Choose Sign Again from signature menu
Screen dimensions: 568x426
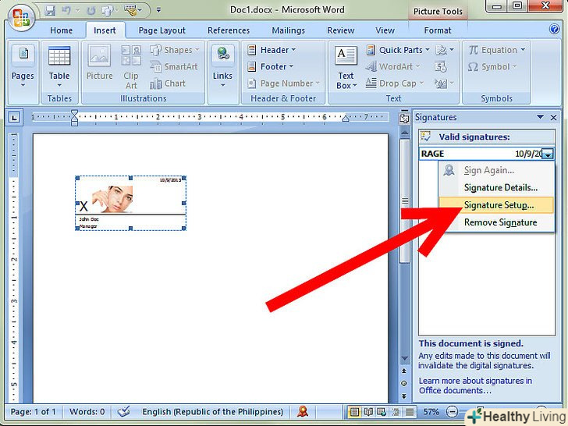496,170
